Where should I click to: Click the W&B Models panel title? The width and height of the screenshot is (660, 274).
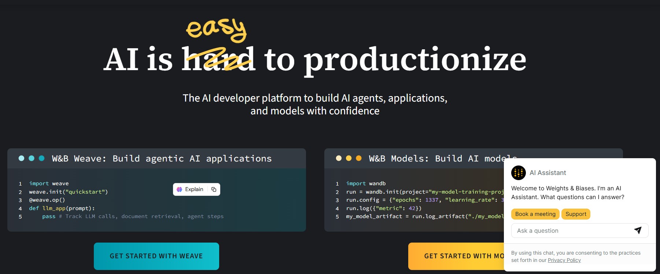coord(443,159)
